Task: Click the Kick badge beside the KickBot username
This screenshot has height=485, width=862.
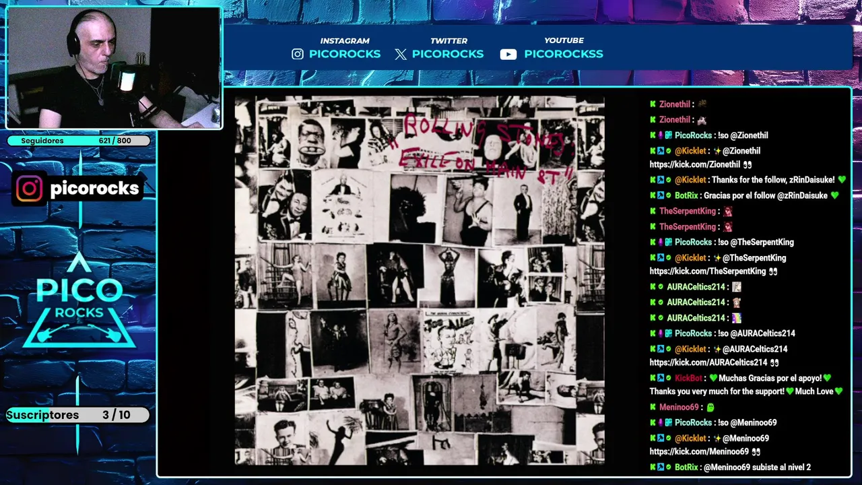Action: 653,379
